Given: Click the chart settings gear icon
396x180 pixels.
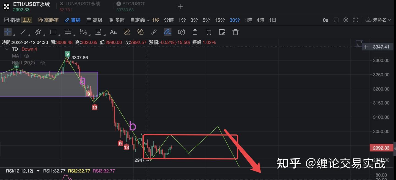Looking at the screenshot, I should [346, 20].
